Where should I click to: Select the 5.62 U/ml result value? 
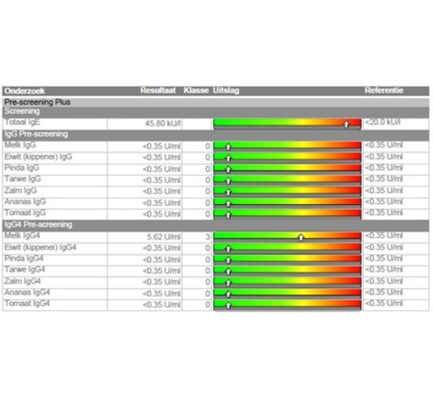click(x=163, y=237)
